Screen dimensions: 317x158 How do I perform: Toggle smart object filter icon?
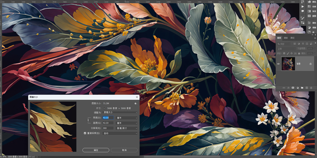[311, 44]
